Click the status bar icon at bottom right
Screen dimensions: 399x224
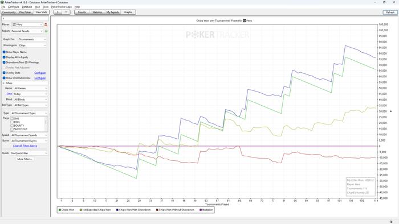pyautogui.click(x=391, y=222)
